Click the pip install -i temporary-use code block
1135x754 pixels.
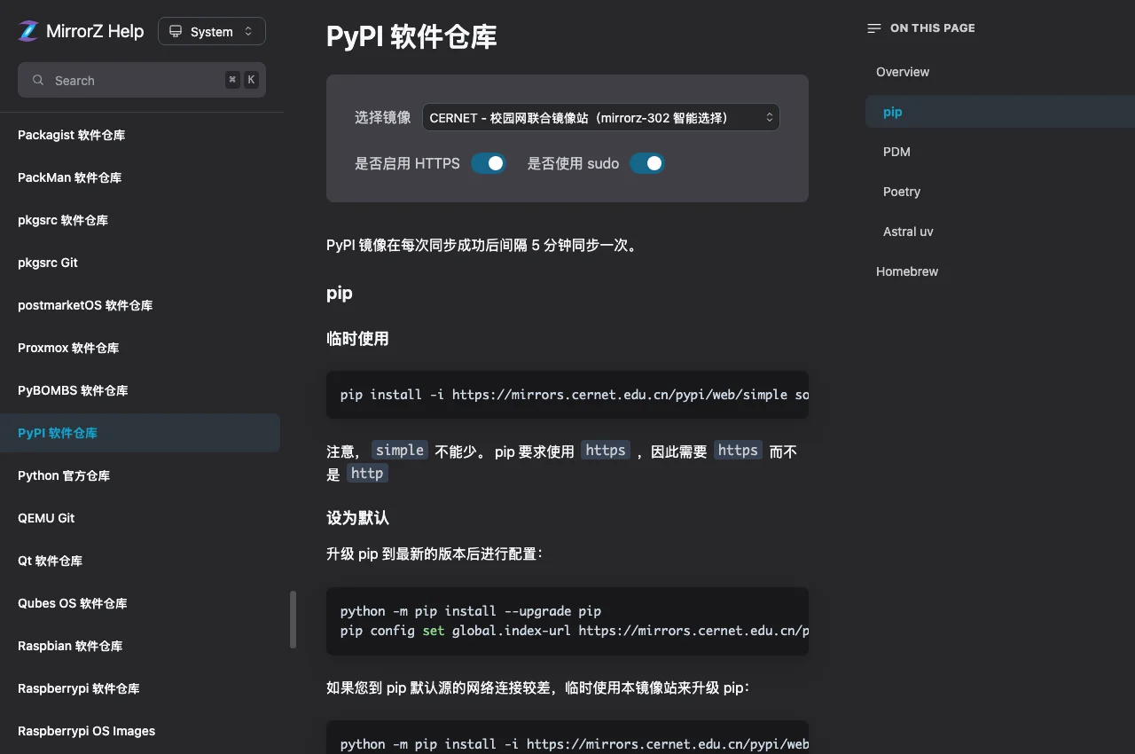567,395
